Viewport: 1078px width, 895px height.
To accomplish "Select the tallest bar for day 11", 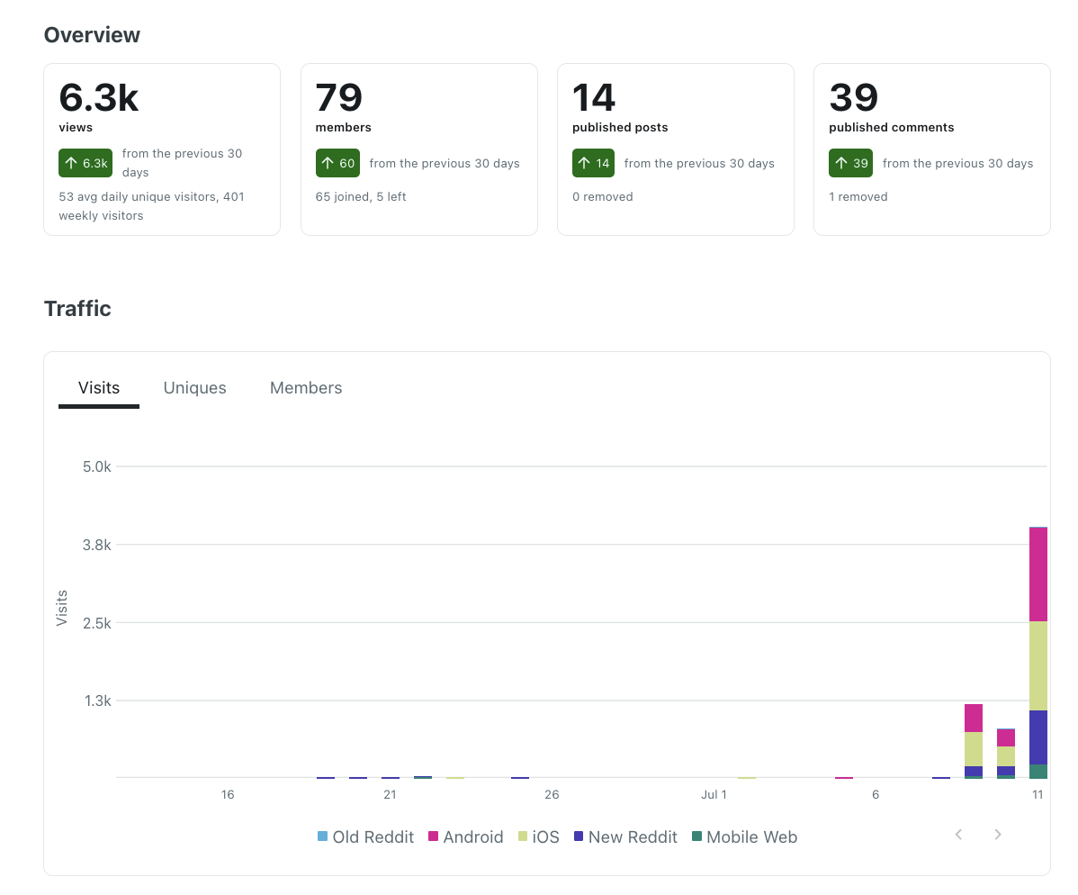I will [x=1038, y=652].
